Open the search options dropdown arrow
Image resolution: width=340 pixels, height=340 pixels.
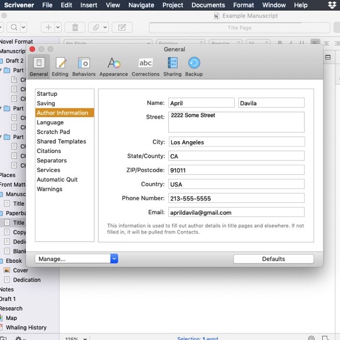tap(24, 27)
